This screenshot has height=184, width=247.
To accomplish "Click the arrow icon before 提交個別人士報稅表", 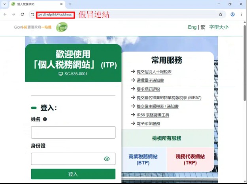I will click(x=133, y=71).
